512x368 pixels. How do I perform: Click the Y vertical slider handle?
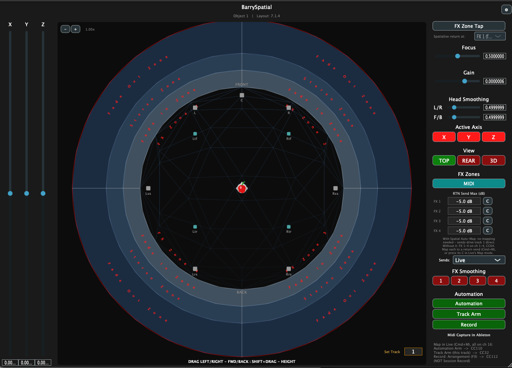click(27, 193)
